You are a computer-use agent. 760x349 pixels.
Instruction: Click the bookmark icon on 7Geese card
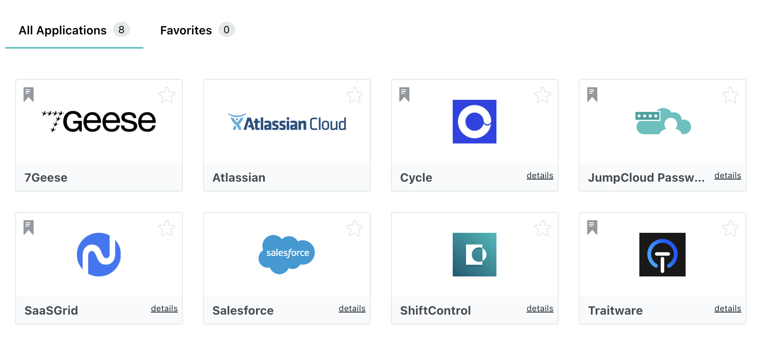pyautogui.click(x=29, y=94)
